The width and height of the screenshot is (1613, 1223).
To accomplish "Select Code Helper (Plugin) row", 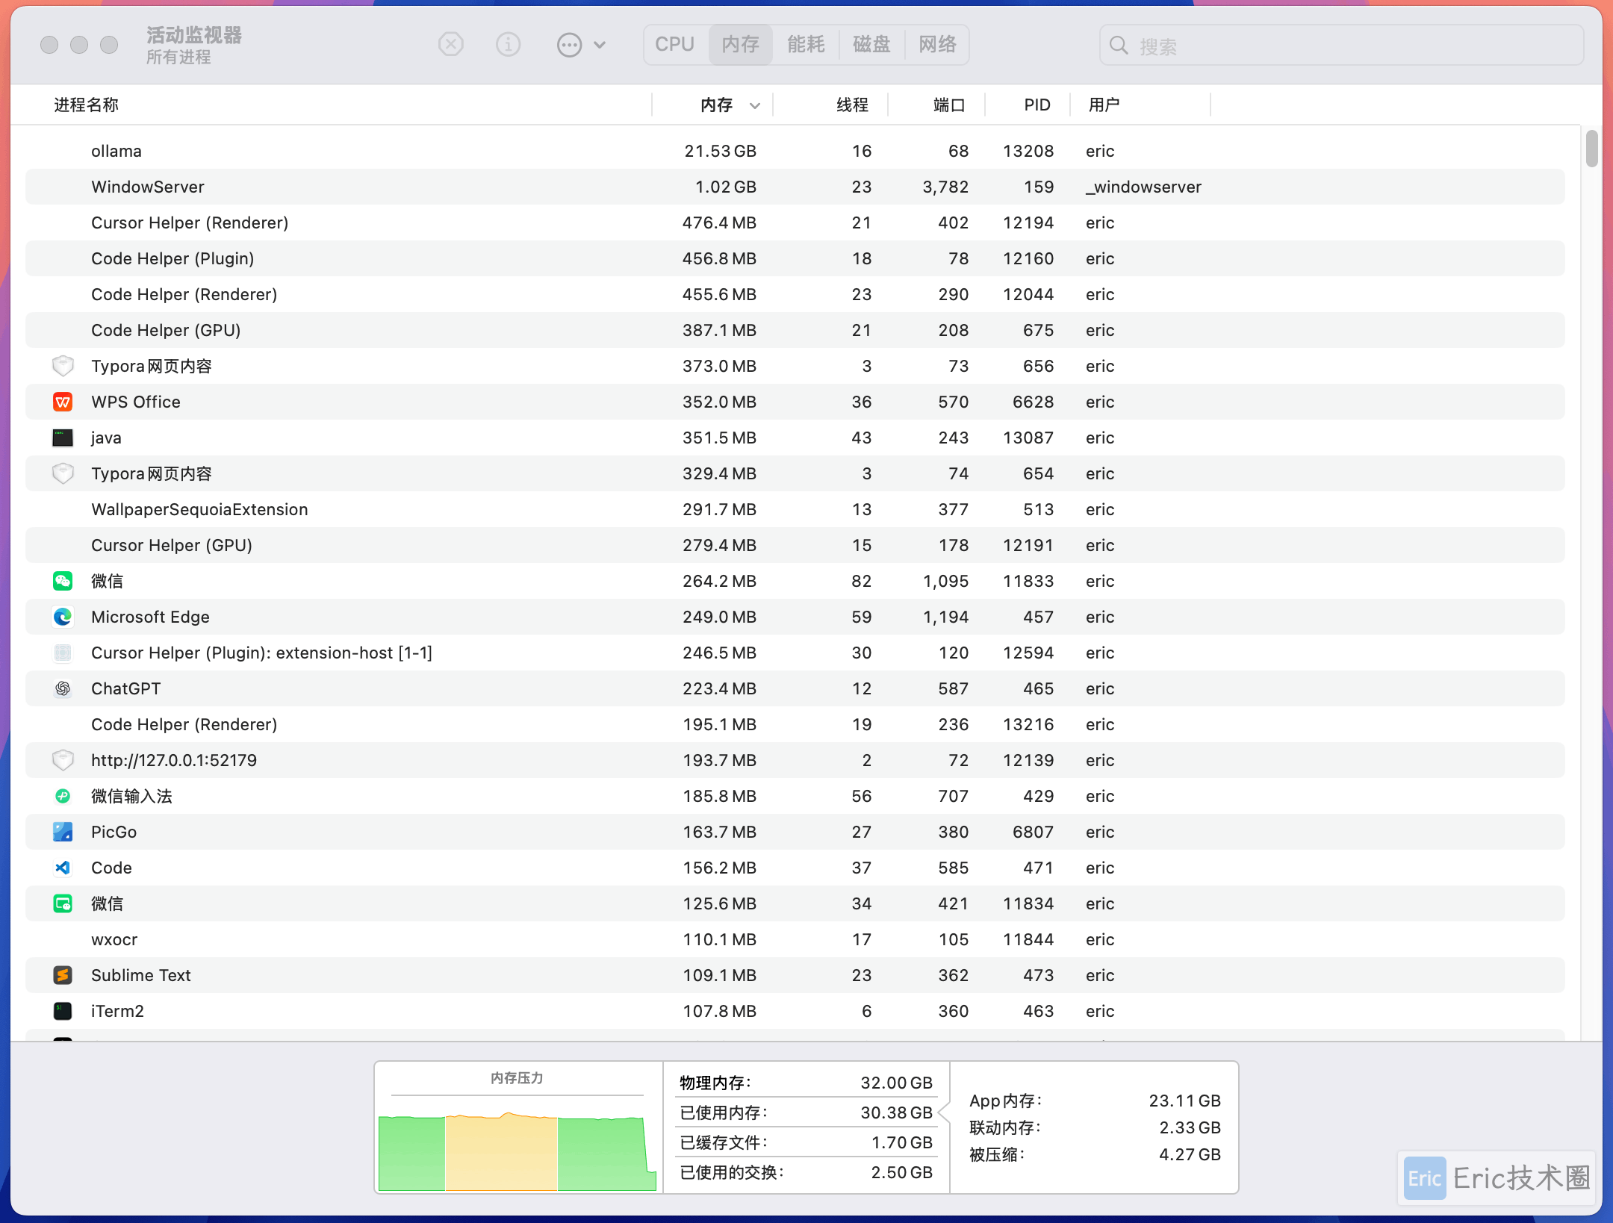I will tap(795, 258).
